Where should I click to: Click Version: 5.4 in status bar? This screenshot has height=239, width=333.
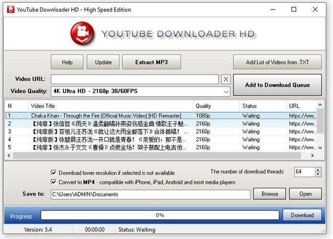tap(38, 229)
